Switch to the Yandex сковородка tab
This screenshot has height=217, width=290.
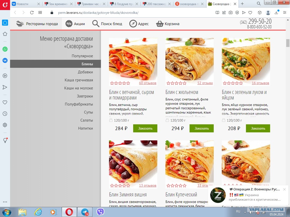pos(189,4)
